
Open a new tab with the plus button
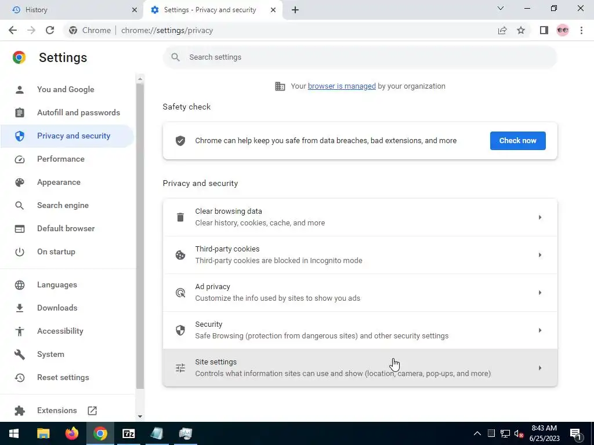295,10
